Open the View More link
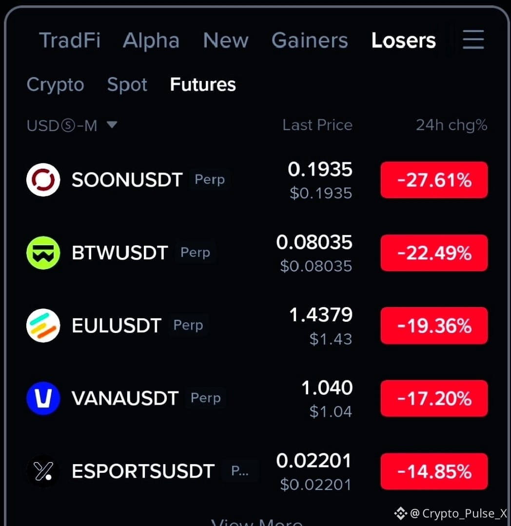 pos(256,522)
